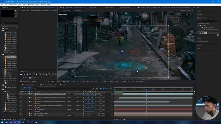Select the Zoom magnifier tool
The image size is (221, 124).
click(30, 74)
